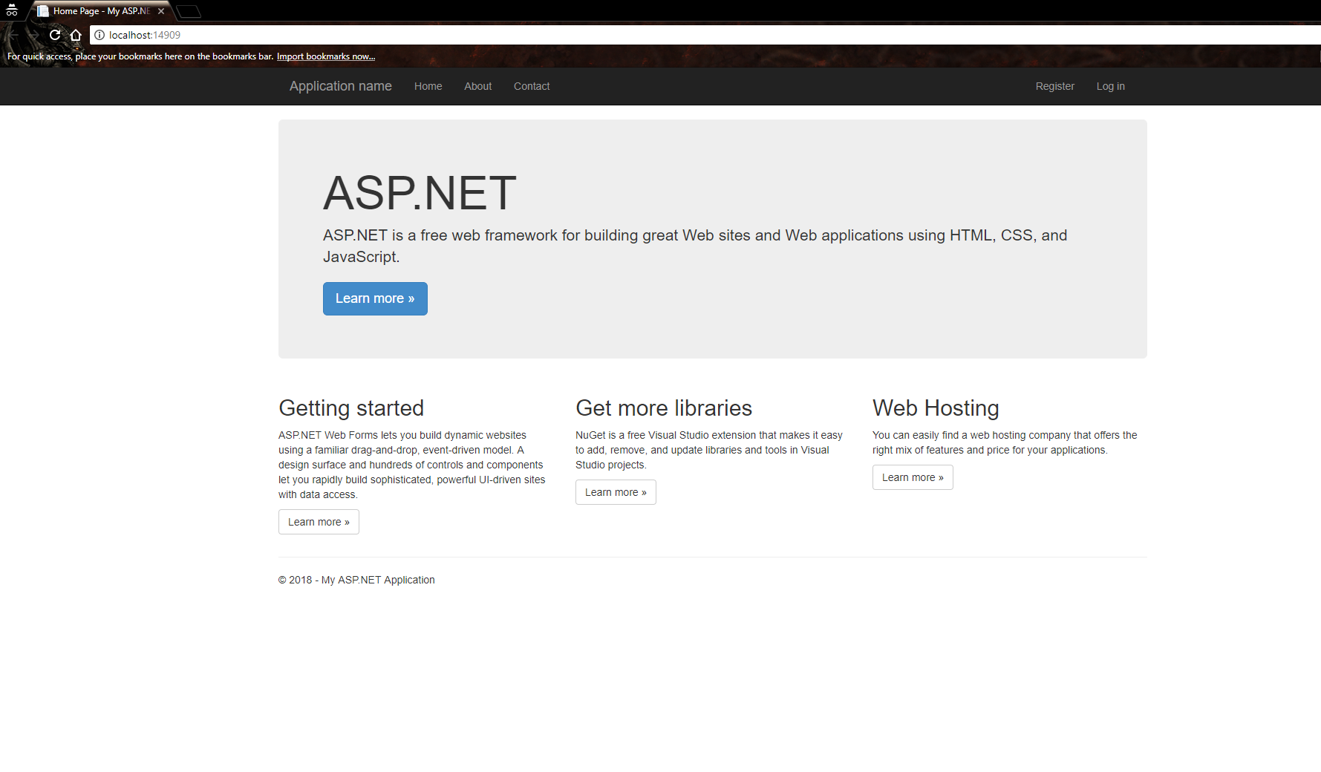View site information icon beside localhost

(100, 35)
